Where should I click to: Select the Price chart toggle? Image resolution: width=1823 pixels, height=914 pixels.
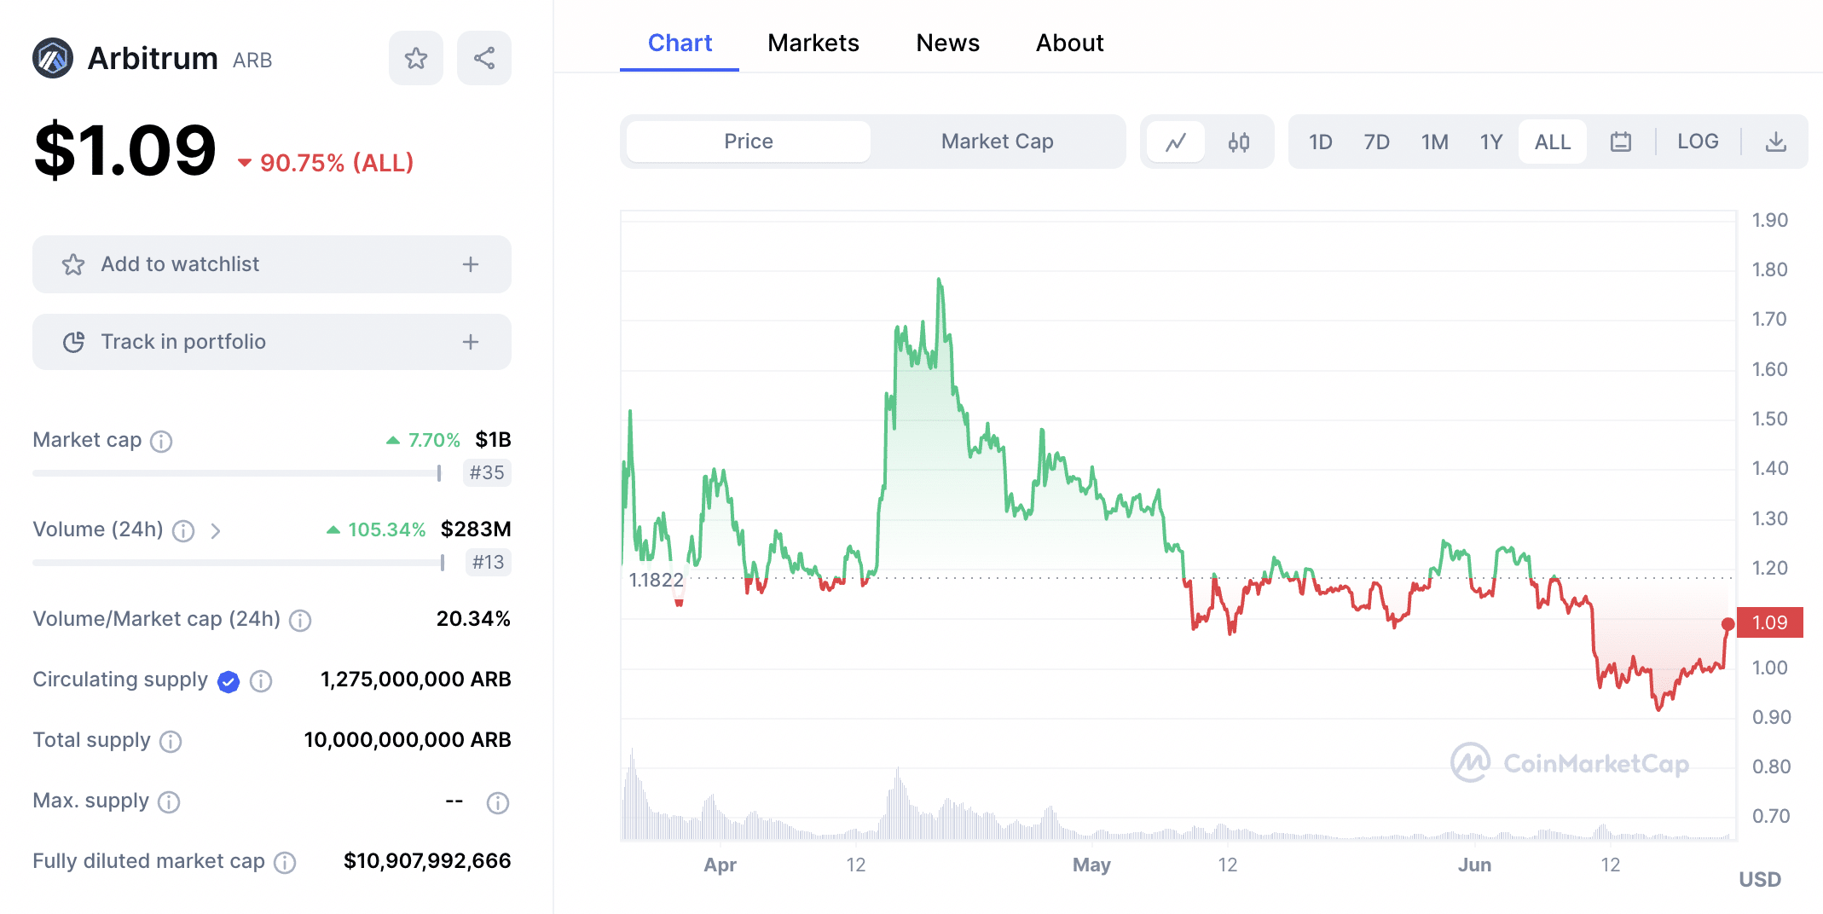(x=749, y=142)
